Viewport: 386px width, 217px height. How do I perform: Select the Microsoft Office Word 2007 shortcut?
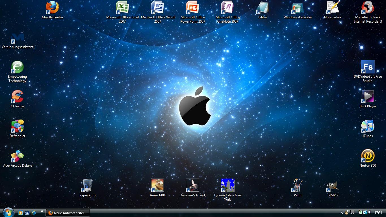point(157,12)
